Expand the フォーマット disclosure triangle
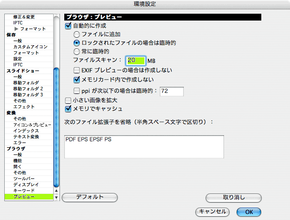The width and height of the screenshot is (290, 220). coord(16,29)
